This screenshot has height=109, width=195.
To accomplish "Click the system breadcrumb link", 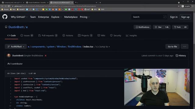I will 51,47.
